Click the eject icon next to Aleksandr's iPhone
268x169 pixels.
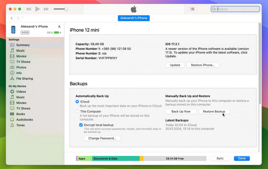coord(59,26)
